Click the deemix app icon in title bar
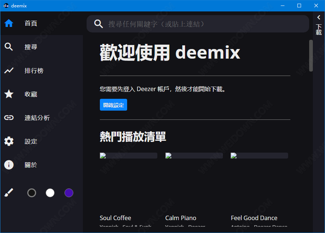Viewport: 325px width, 233px height. pyautogui.click(x=6, y=6)
